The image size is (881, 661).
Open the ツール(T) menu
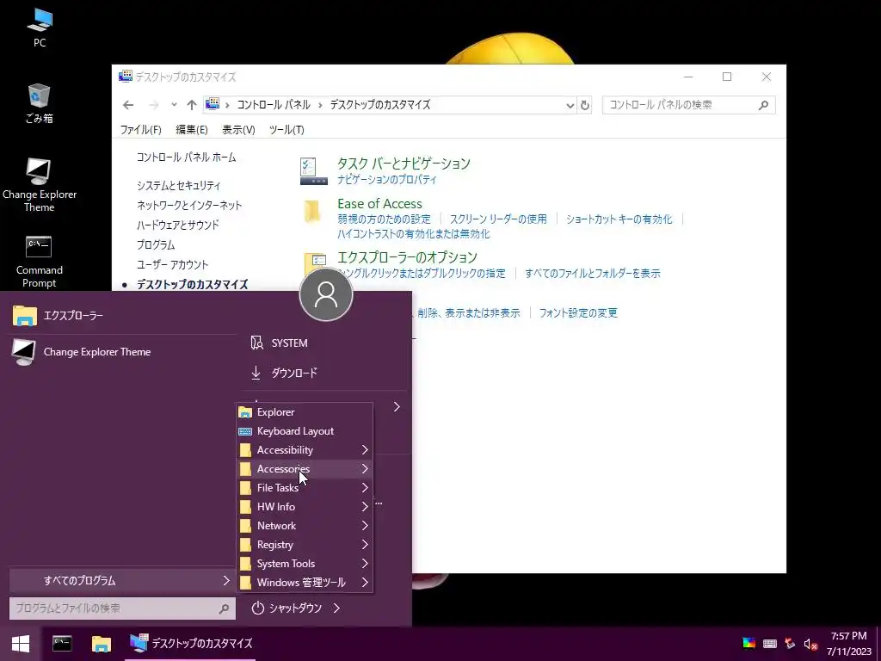tap(286, 130)
